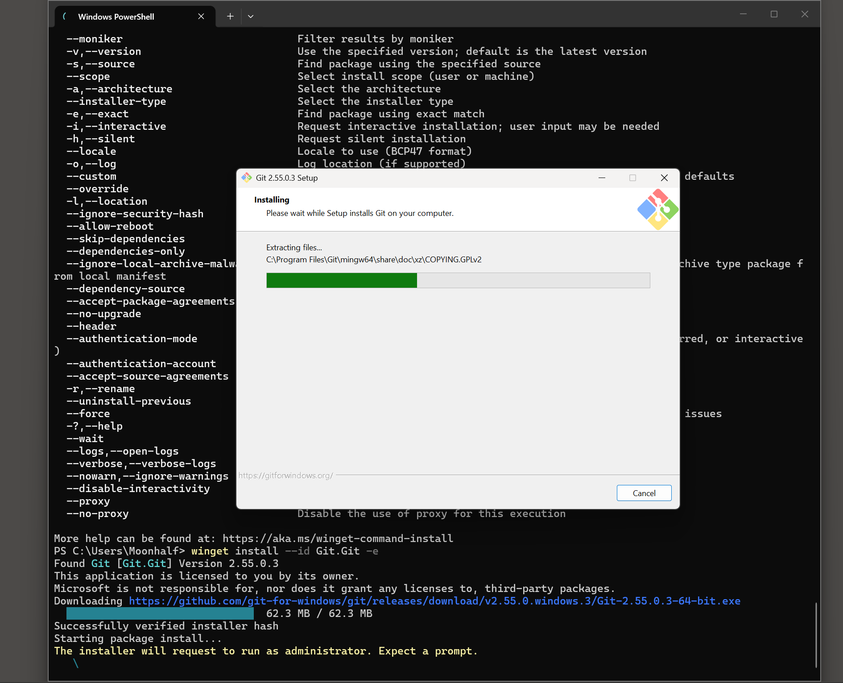Minimize the PowerShell terminal window
The image size is (843, 683).
(743, 14)
